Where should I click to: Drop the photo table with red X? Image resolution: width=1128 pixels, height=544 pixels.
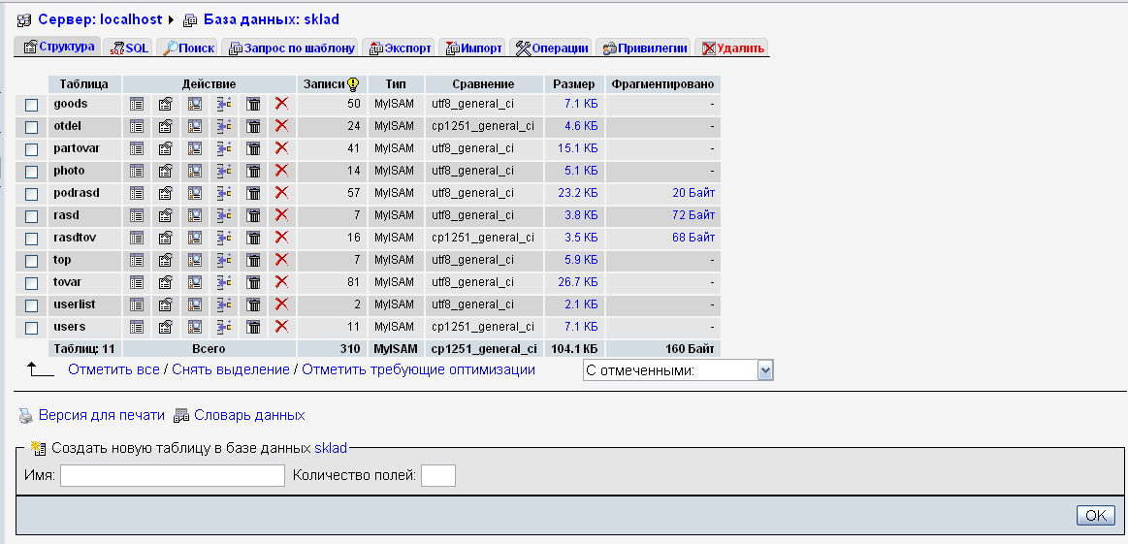[x=281, y=171]
